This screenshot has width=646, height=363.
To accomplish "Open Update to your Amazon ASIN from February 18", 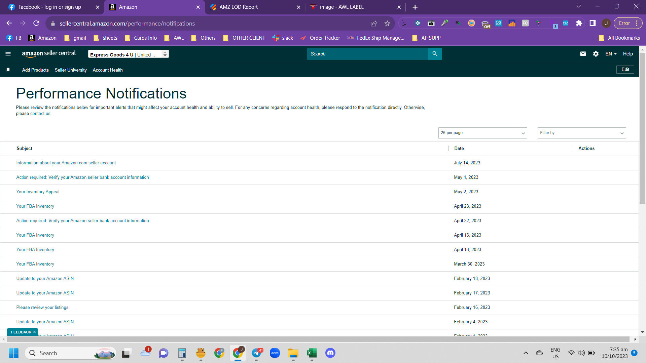I will 45,279.
